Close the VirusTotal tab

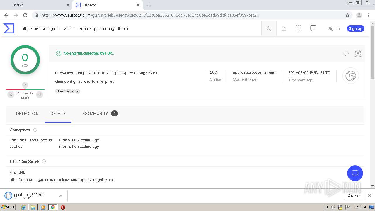[138, 5]
